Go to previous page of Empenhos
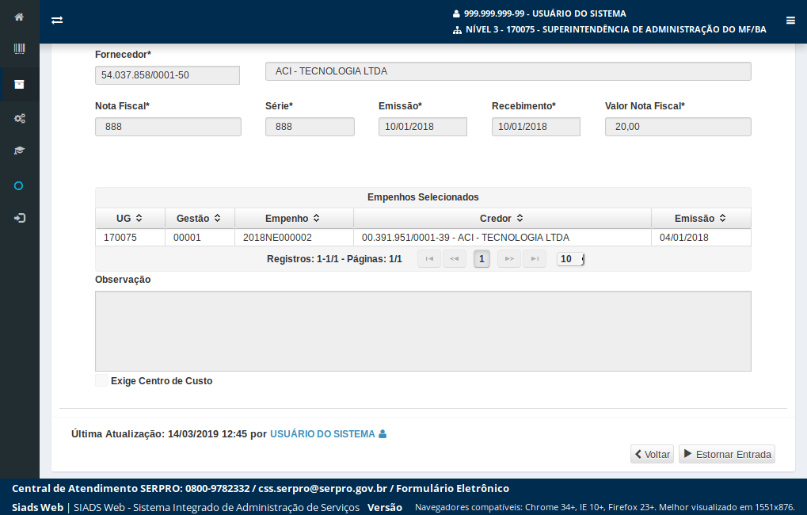This screenshot has height=515, width=807. [x=455, y=259]
